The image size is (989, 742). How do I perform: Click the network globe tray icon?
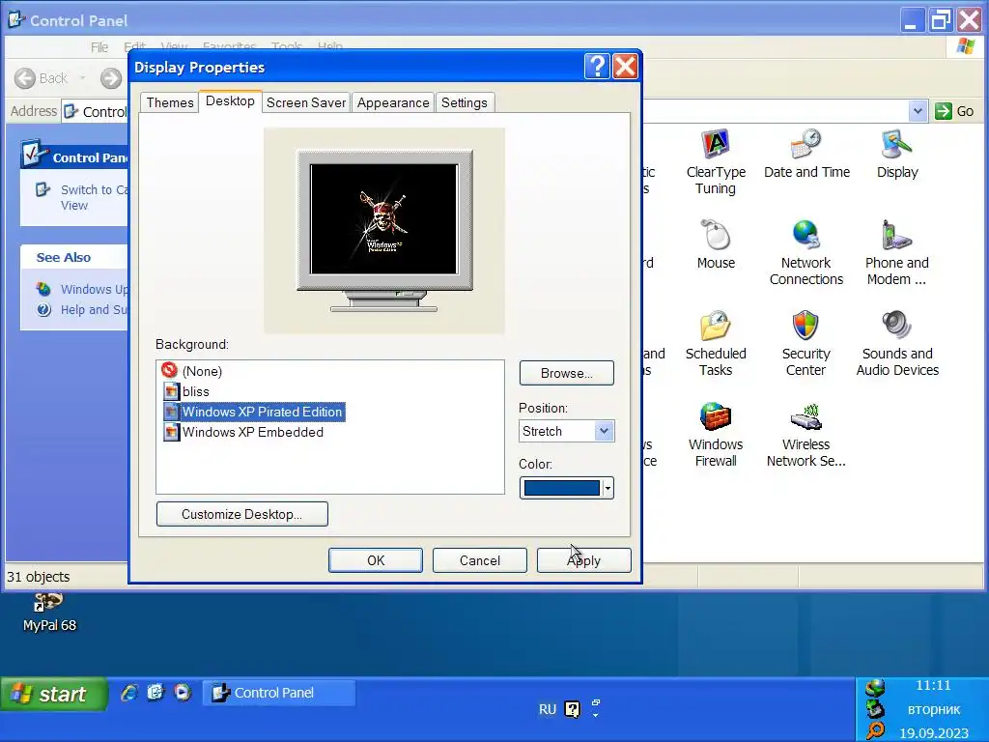[875, 688]
